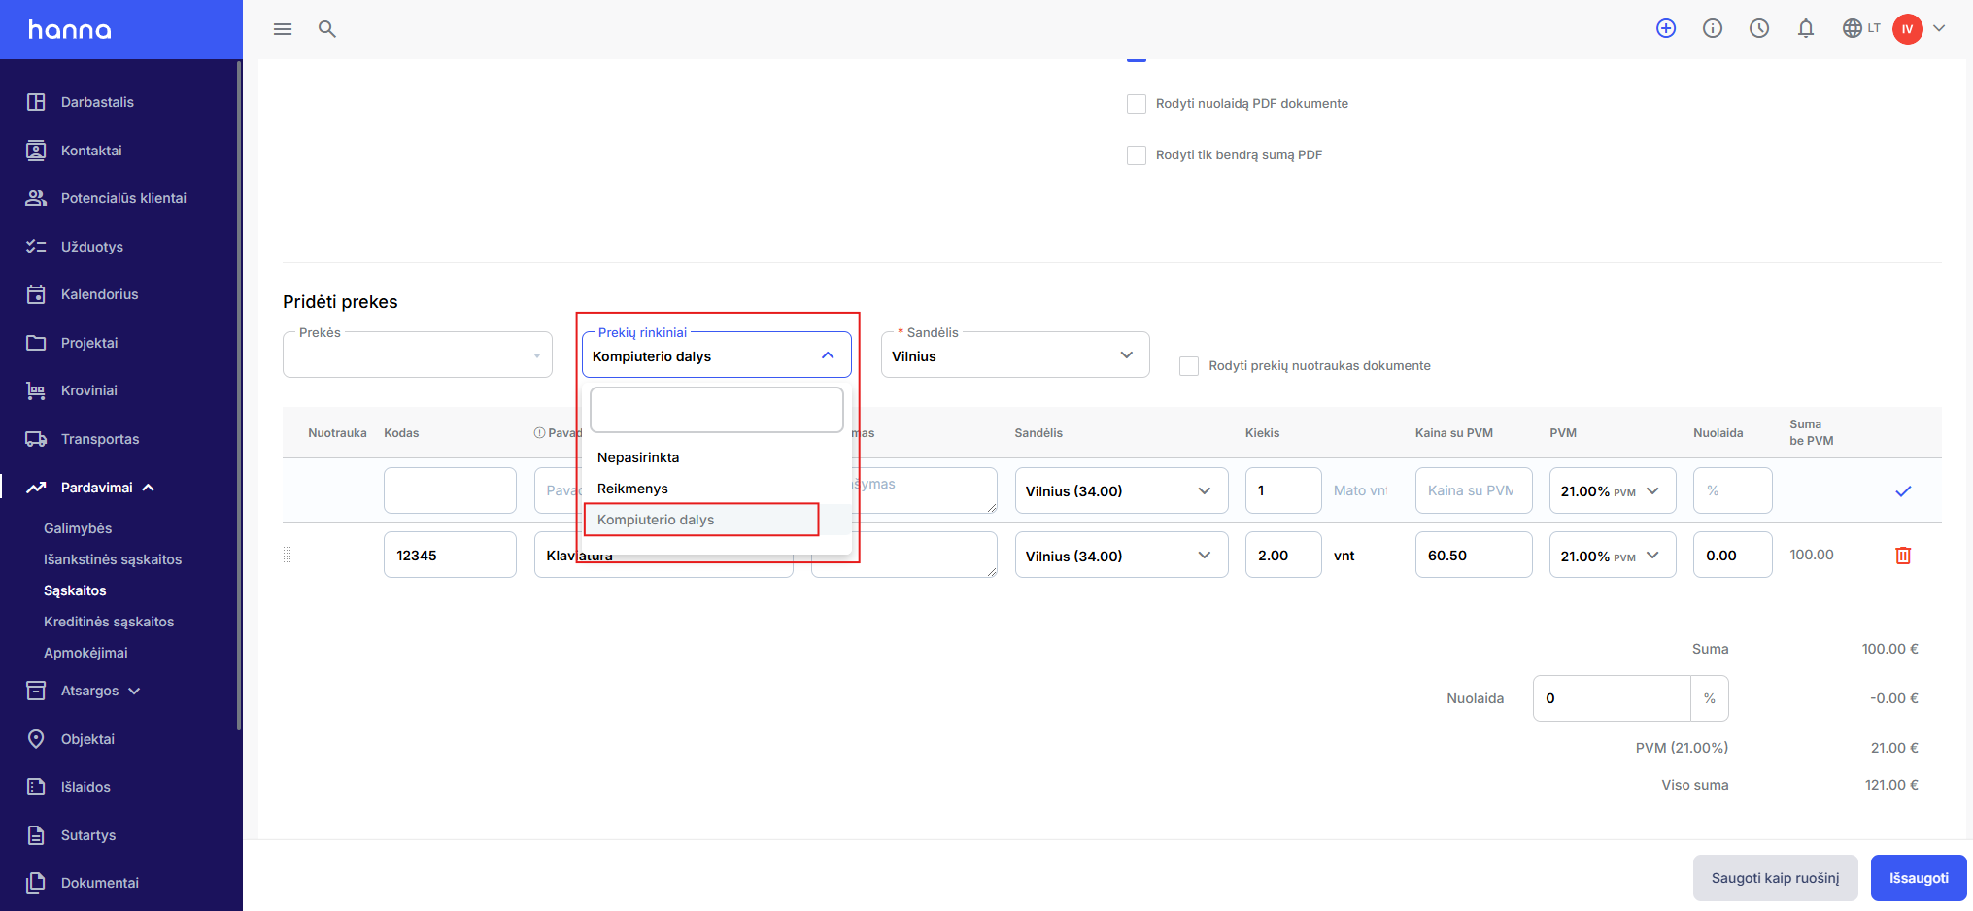Toggle Rodyti prekių nuotraukas dokumente checkbox
Image resolution: width=1973 pixels, height=911 pixels.
(1189, 366)
